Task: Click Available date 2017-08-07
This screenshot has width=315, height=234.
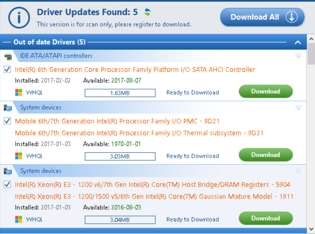Action: (126, 80)
